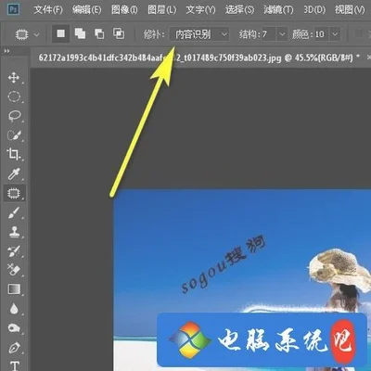The height and width of the screenshot is (371, 371).
Task: Click the sogou搜狗 text in the image
Action: (x=223, y=264)
